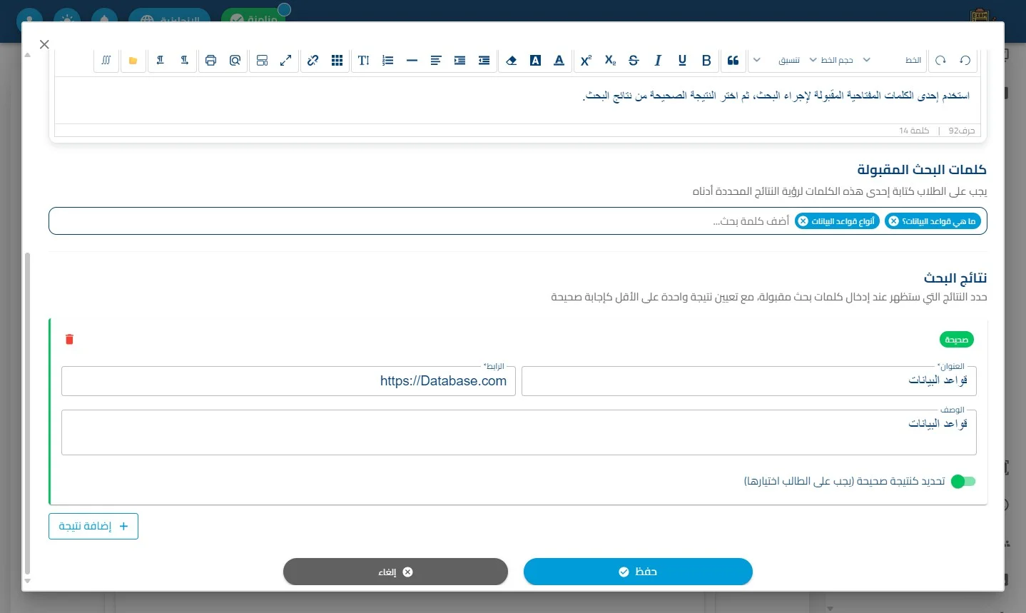Toggle bold formatting in editor toolbar
The image size is (1026, 613).
coord(706,61)
